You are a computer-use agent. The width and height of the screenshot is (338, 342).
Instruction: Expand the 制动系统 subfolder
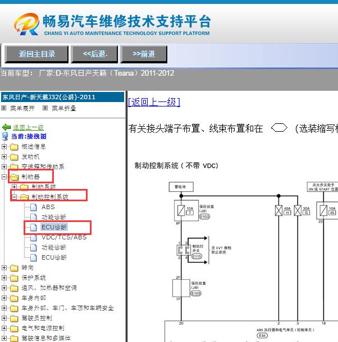click(14, 187)
